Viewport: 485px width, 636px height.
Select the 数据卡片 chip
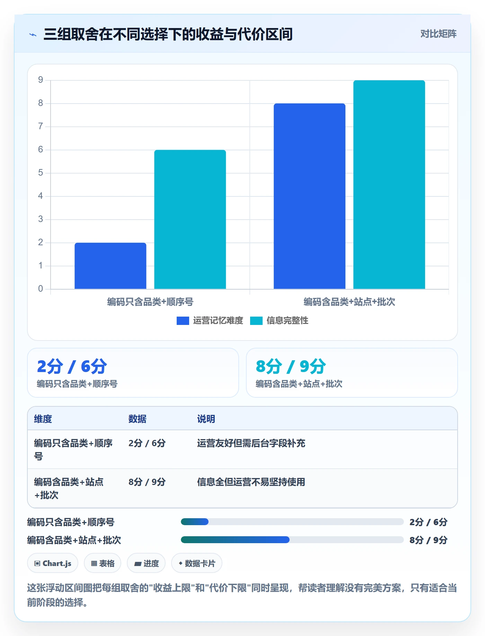pos(197,563)
